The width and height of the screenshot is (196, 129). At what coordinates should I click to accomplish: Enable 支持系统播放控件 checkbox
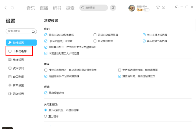pos(120,70)
